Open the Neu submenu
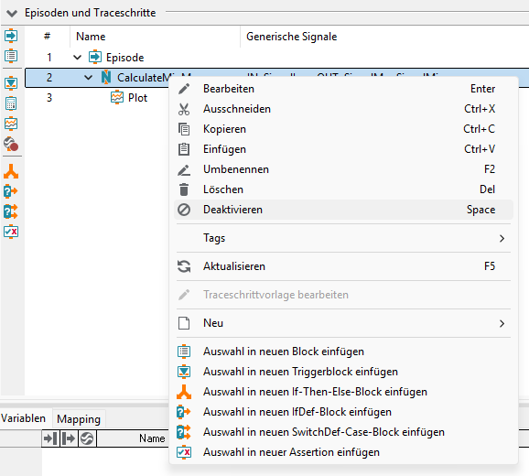The height and width of the screenshot is (476, 529). (343, 323)
